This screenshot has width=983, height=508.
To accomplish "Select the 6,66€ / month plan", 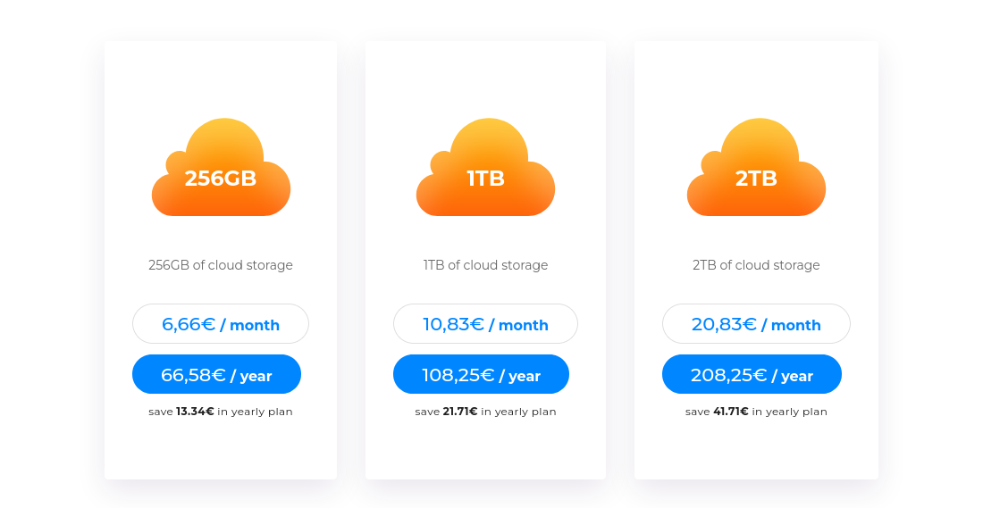I will 221,324.
